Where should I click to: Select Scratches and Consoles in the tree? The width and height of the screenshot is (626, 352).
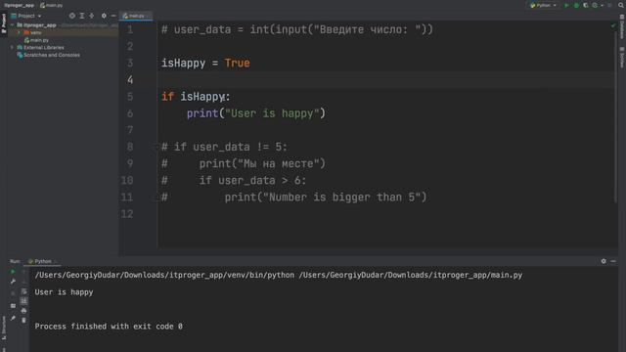click(48, 55)
